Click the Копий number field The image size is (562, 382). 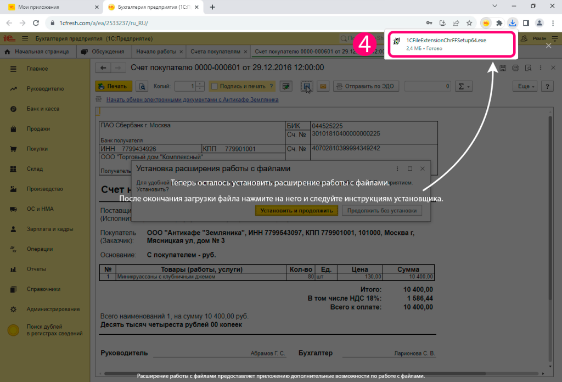[x=186, y=86]
